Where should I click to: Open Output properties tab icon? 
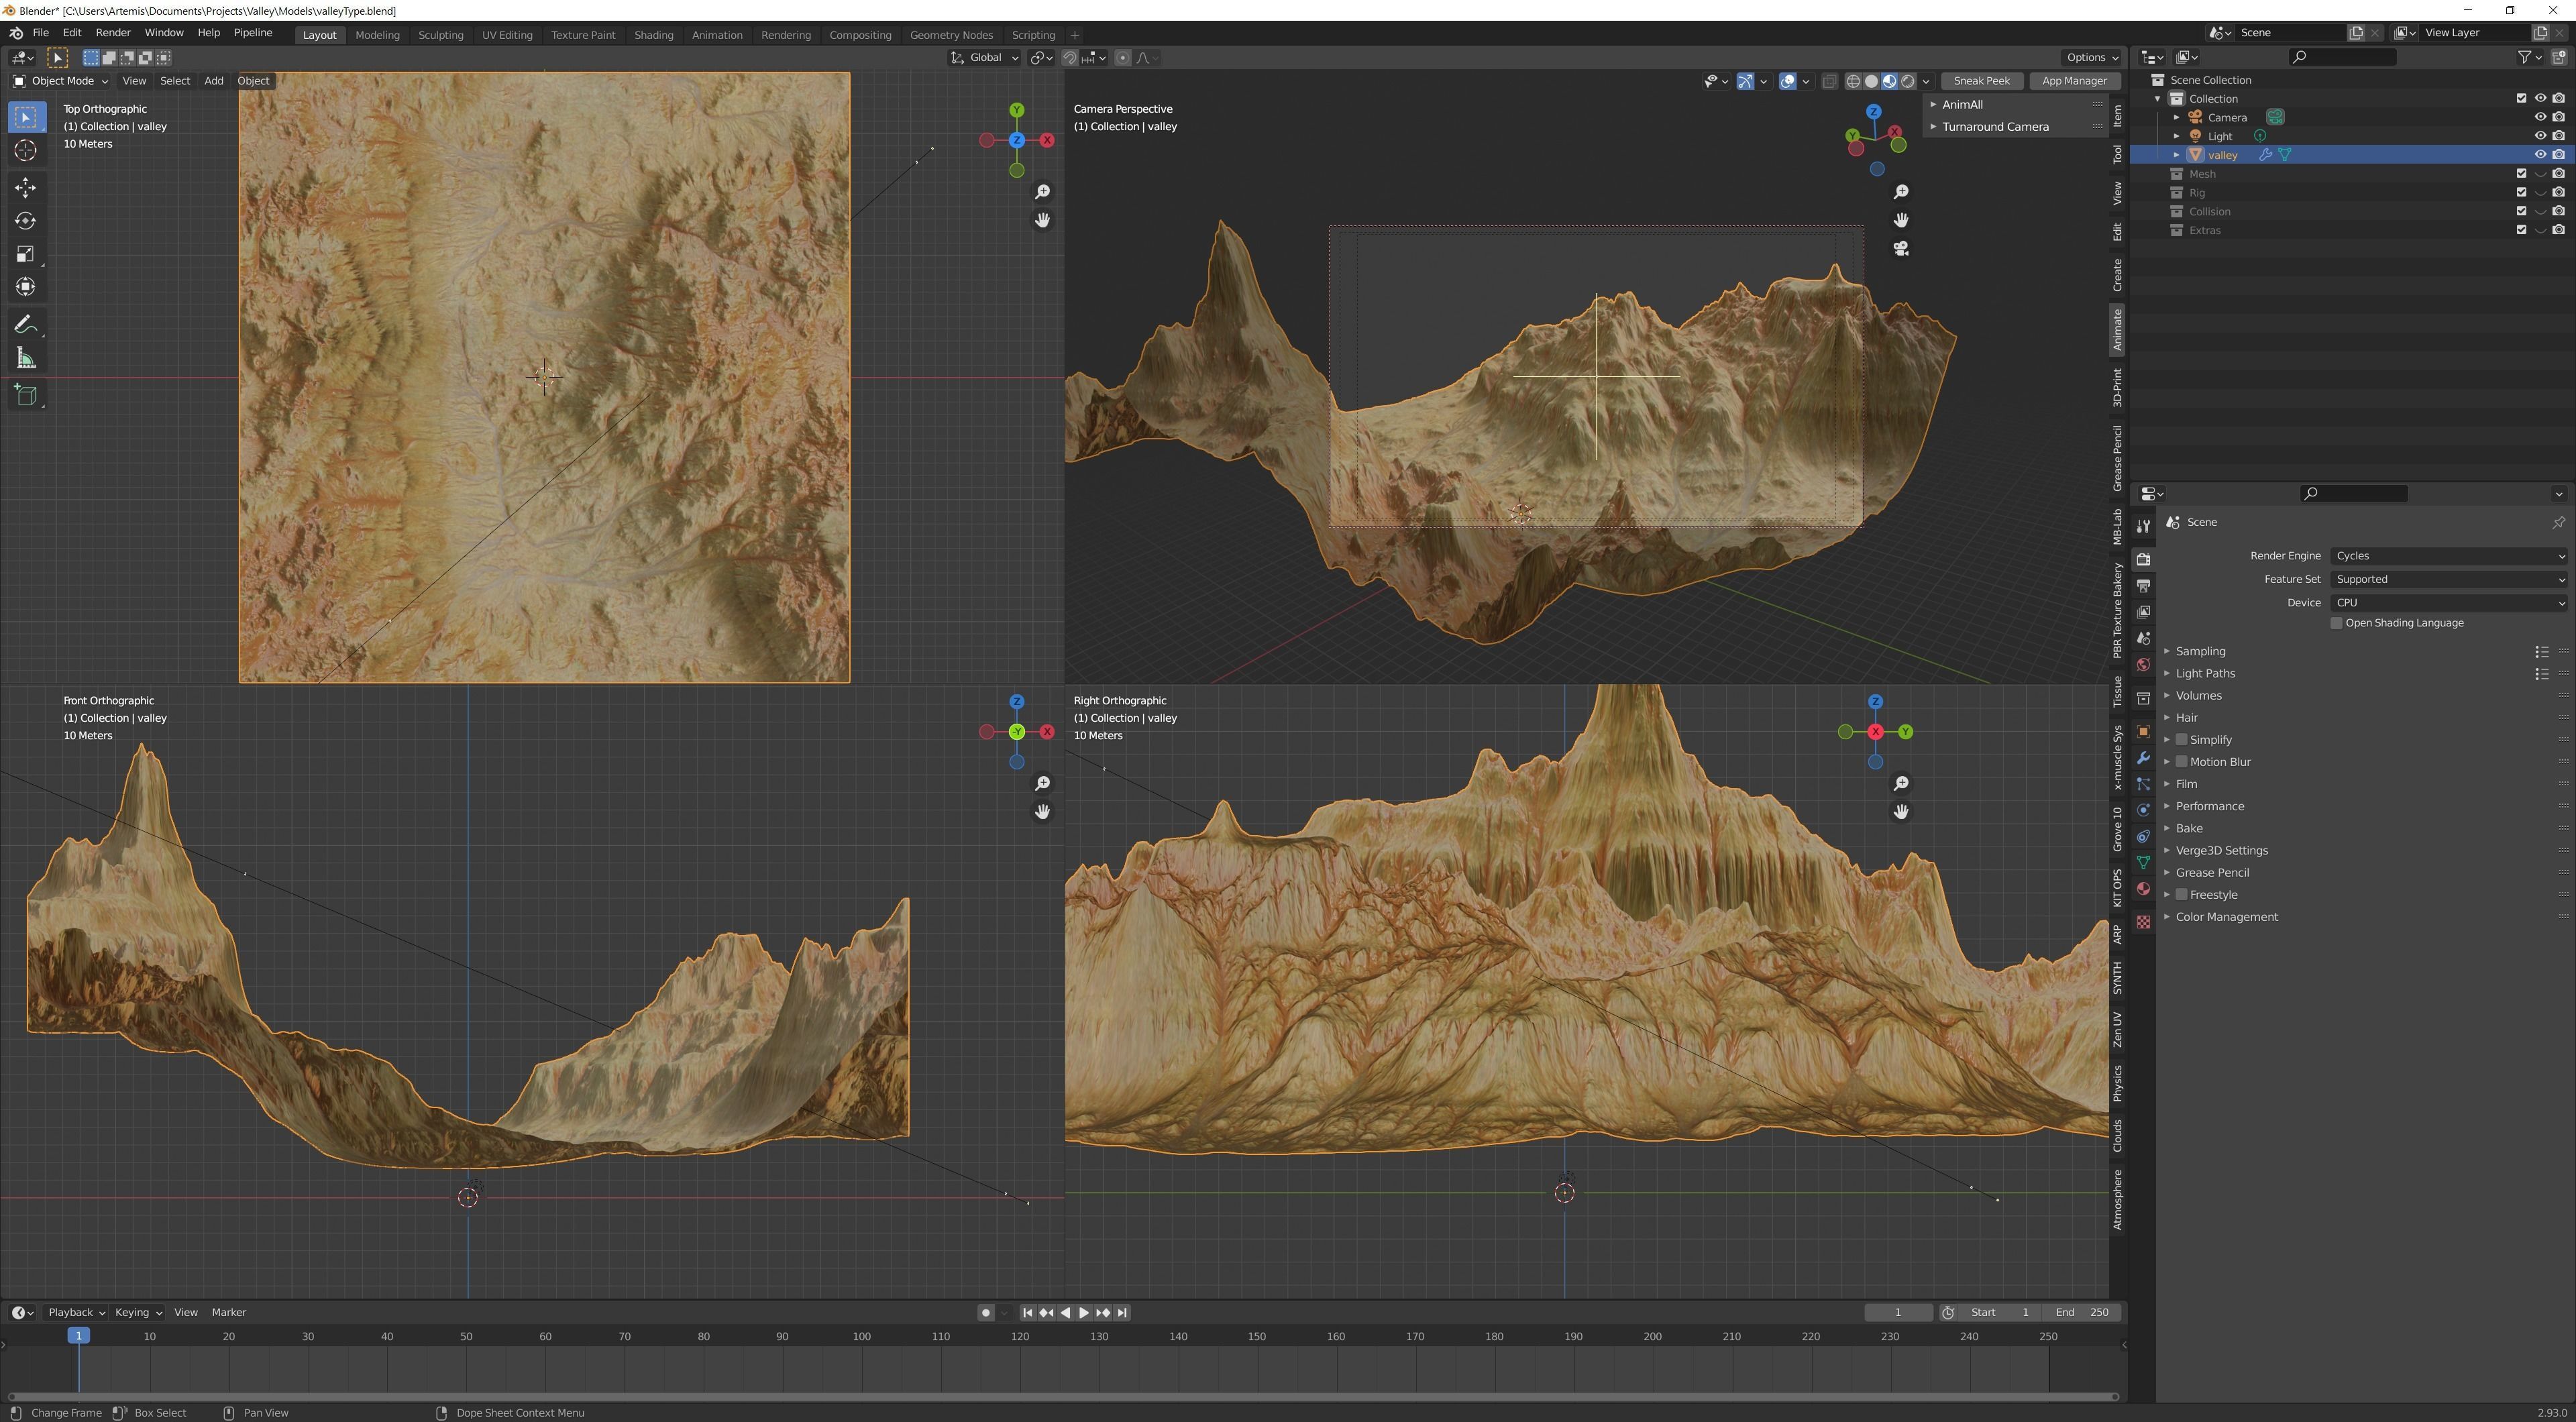(2143, 586)
